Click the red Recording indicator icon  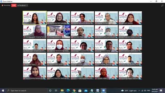2,5
